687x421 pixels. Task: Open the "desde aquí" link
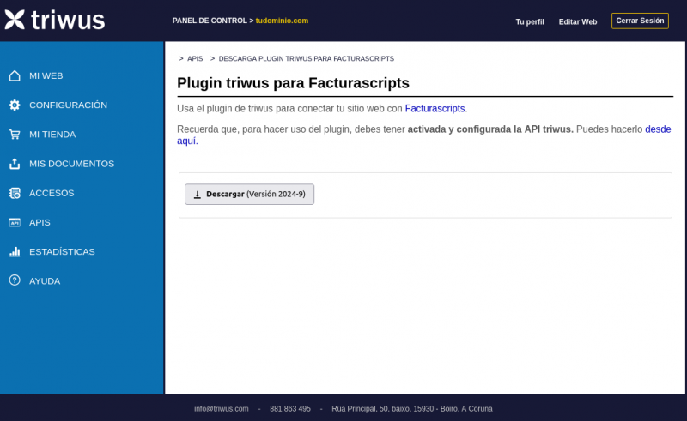click(x=657, y=129)
